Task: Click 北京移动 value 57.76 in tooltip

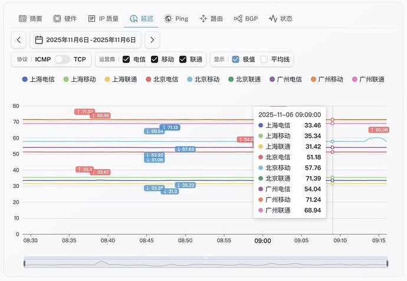Action: pyautogui.click(x=313, y=168)
